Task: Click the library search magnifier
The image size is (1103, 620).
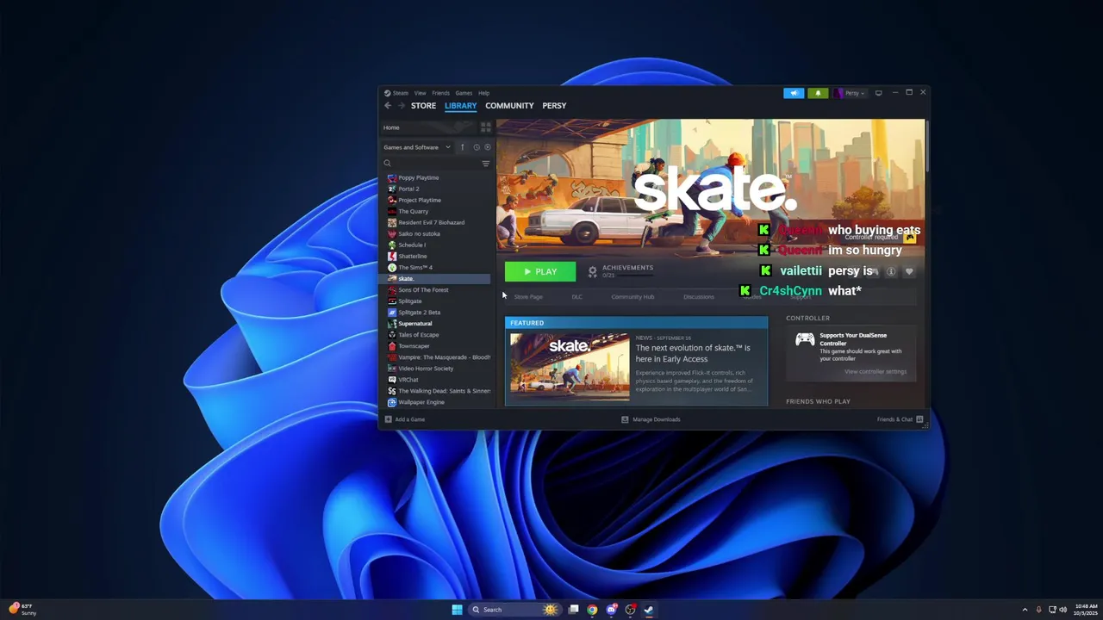Action: (388, 164)
